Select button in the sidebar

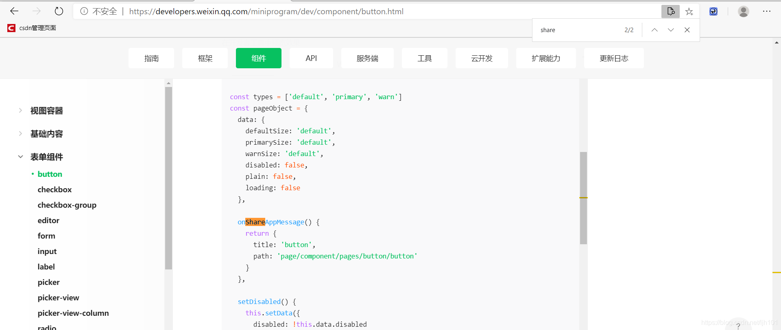tap(50, 174)
